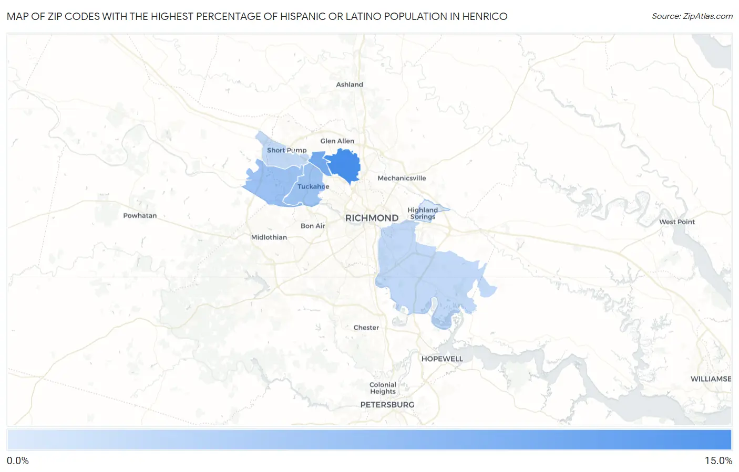Click the Midlothian label
The width and height of the screenshot is (739, 472).
[x=269, y=237]
